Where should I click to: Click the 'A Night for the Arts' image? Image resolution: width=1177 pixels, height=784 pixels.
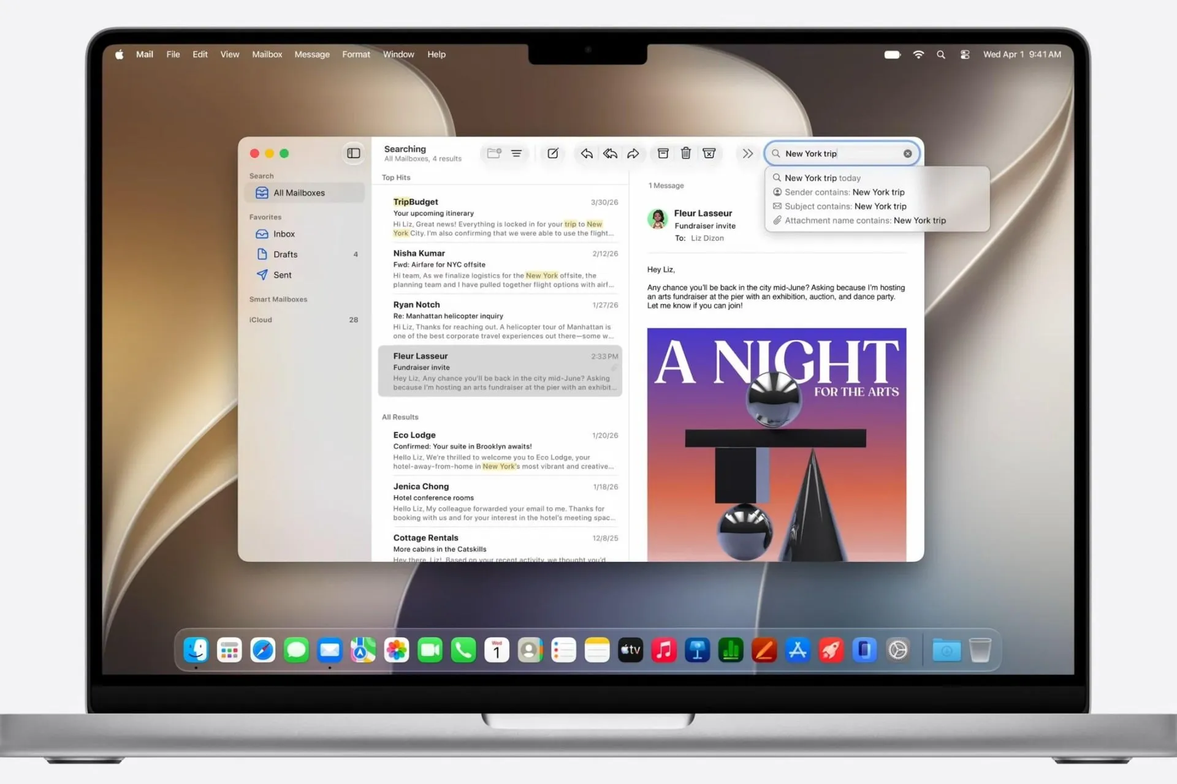[777, 445]
